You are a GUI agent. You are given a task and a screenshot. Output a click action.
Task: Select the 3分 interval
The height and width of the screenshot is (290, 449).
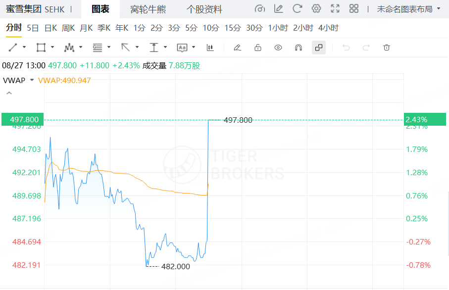coord(174,28)
